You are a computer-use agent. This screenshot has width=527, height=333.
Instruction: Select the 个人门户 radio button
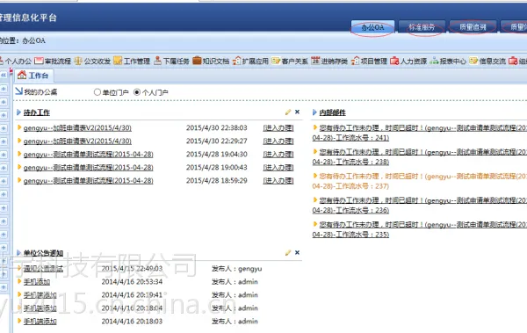pos(137,92)
